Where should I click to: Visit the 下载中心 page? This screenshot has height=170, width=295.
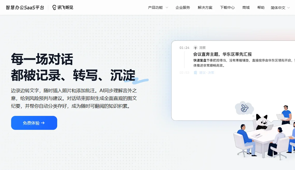227,7
